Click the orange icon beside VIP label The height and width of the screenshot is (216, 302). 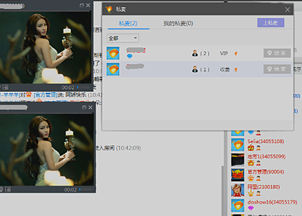[236, 53]
